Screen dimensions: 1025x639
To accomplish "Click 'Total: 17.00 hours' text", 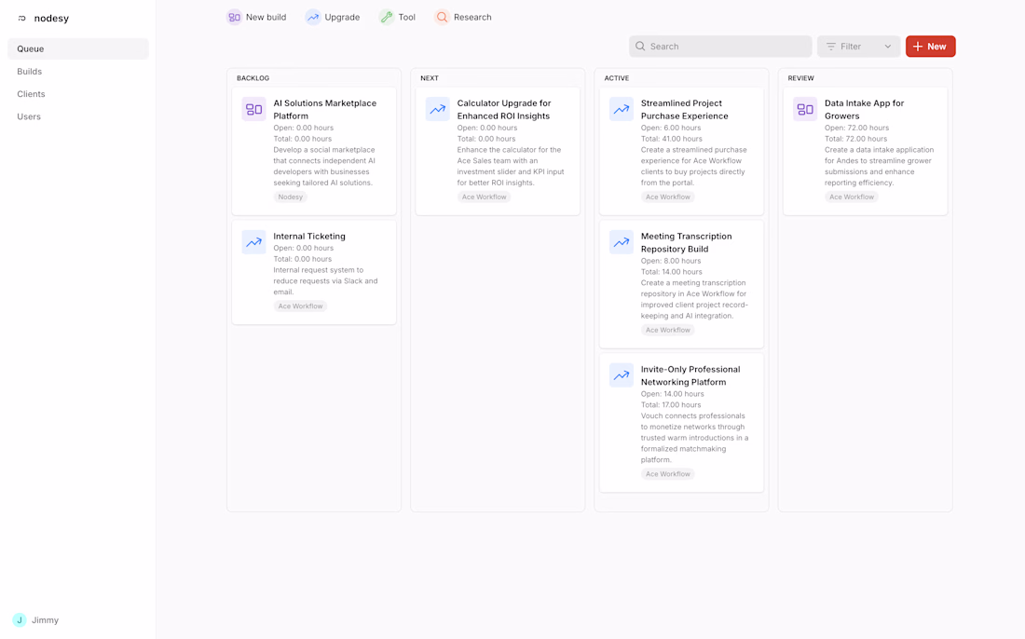I will pos(671,405).
